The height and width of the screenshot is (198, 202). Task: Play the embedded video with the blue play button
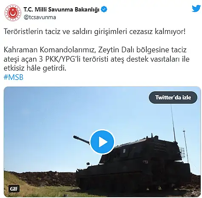tap(102, 142)
